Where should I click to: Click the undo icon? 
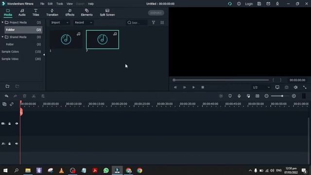click(x=6, y=96)
